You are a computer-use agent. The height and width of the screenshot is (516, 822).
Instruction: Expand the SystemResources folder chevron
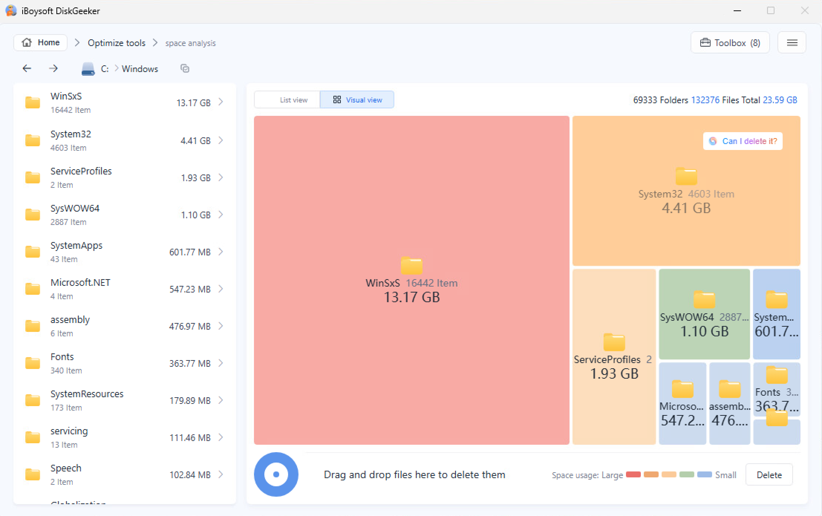[221, 400]
